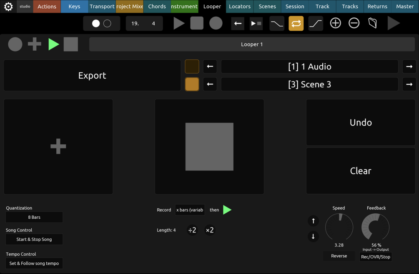Open the Tempo Control dropdown
Image resolution: width=419 pixels, height=274 pixels.
pos(34,263)
